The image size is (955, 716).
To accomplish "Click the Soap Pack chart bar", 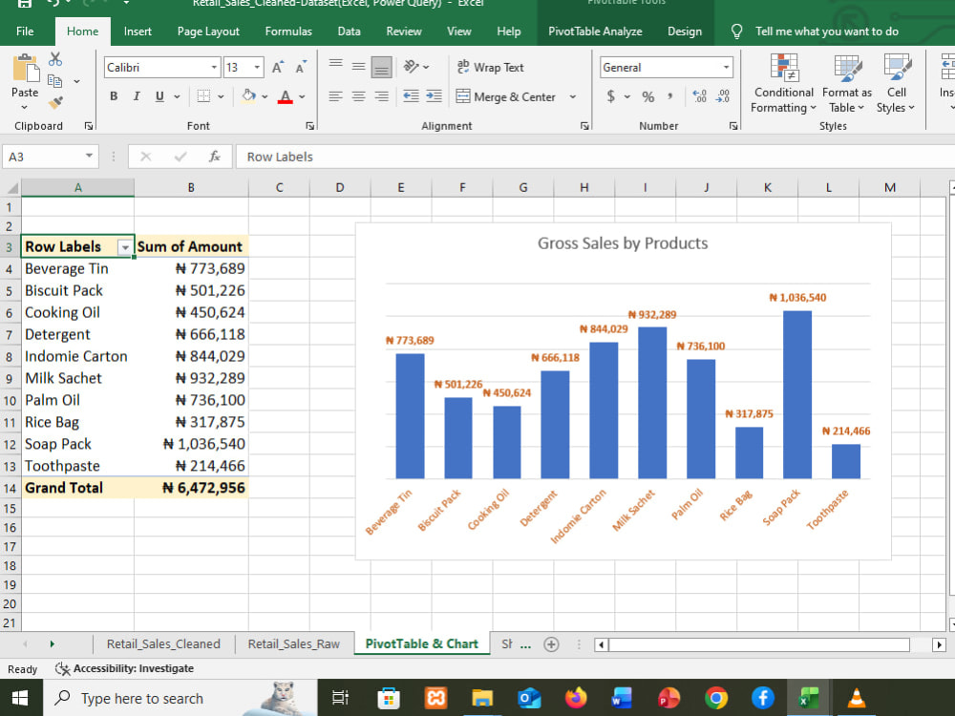I will pyautogui.click(x=797, y=394).
